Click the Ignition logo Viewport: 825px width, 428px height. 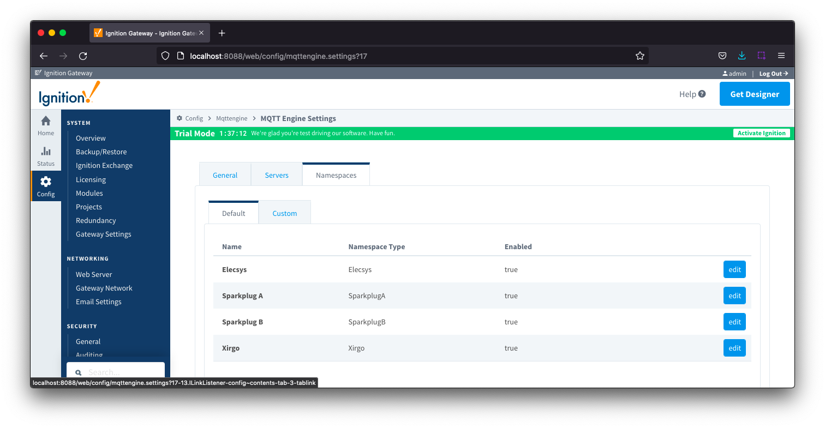tap(69, 94)
